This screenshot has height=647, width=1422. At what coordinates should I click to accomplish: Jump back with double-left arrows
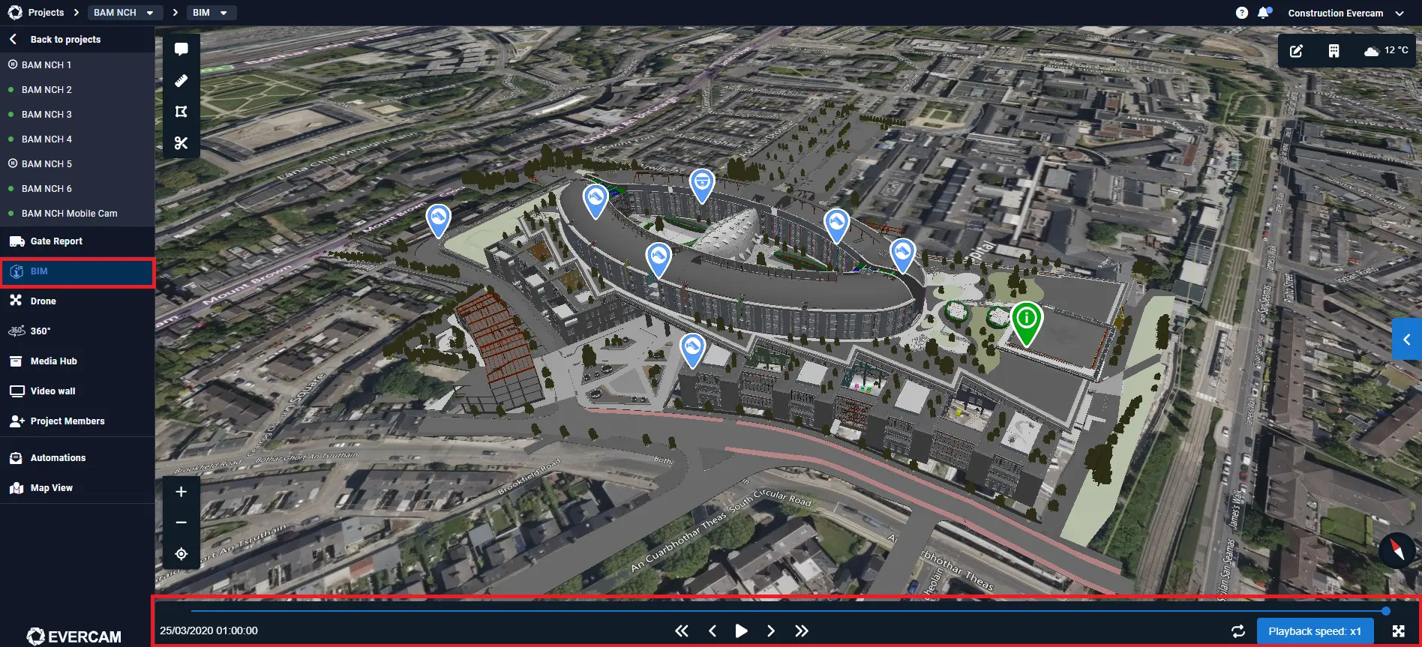coord(681,631)
